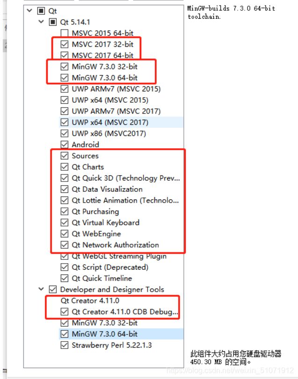This screenshot has height=379, width=298.
Task: Uncheck Qt Lottie Animation
Action: coord(65,200)
